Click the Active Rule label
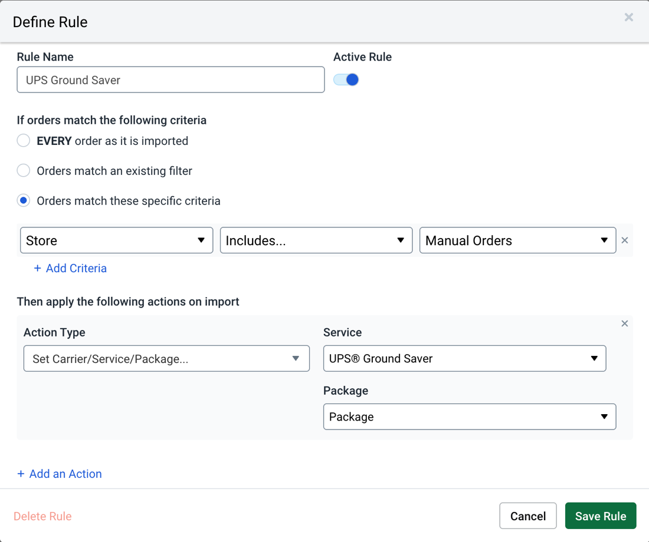The height and width of the screenshot is (542, 649). (x=363, y=57)
